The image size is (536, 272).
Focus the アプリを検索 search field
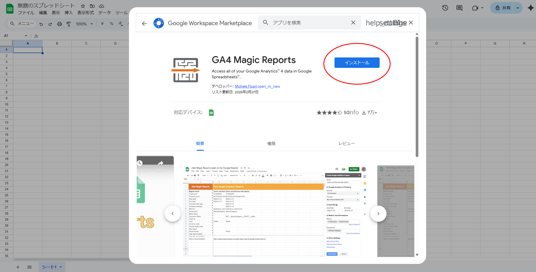(309, 23)
